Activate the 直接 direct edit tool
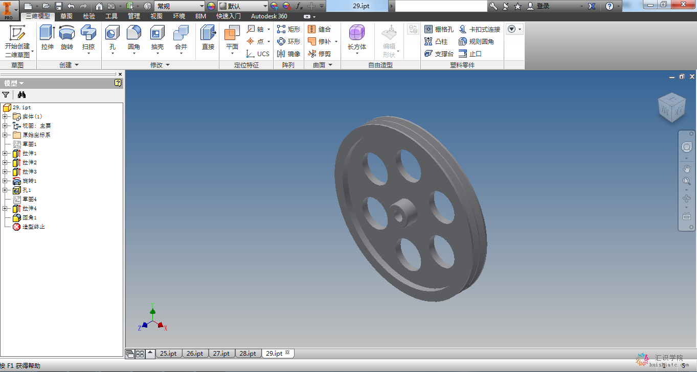The width and height of the screenshot is (697, 372). point(208,38)
